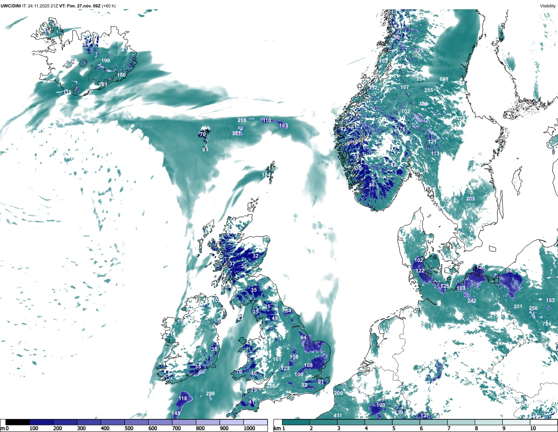Click the 'UWC/DINI' header text
This screenshot has height=432, width=558.
pos(10,6)
